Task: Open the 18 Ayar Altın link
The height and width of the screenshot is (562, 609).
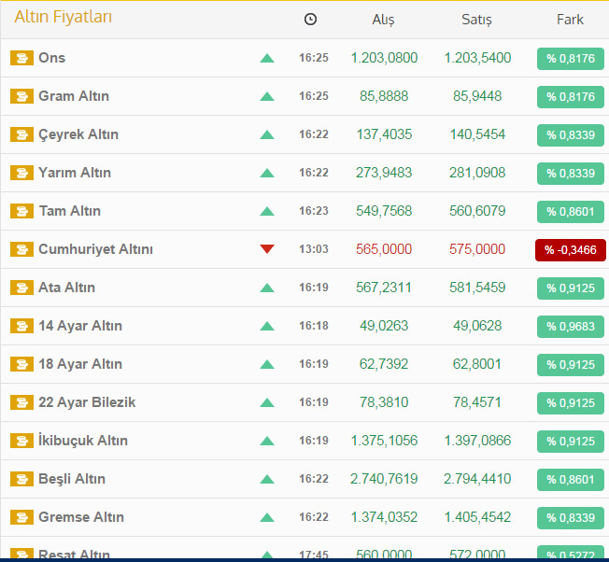Action: [x=80, y=364]
